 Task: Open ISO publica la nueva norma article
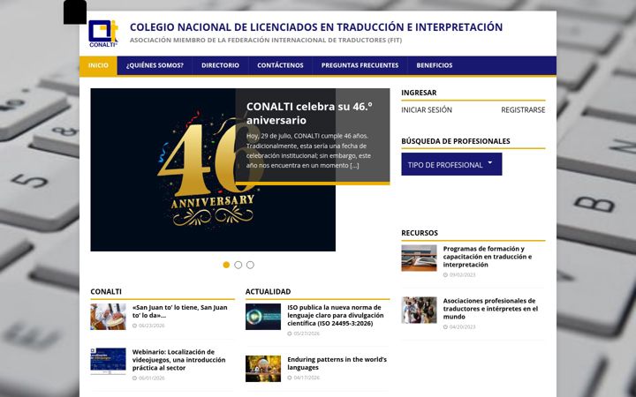[x=336, y=315]
